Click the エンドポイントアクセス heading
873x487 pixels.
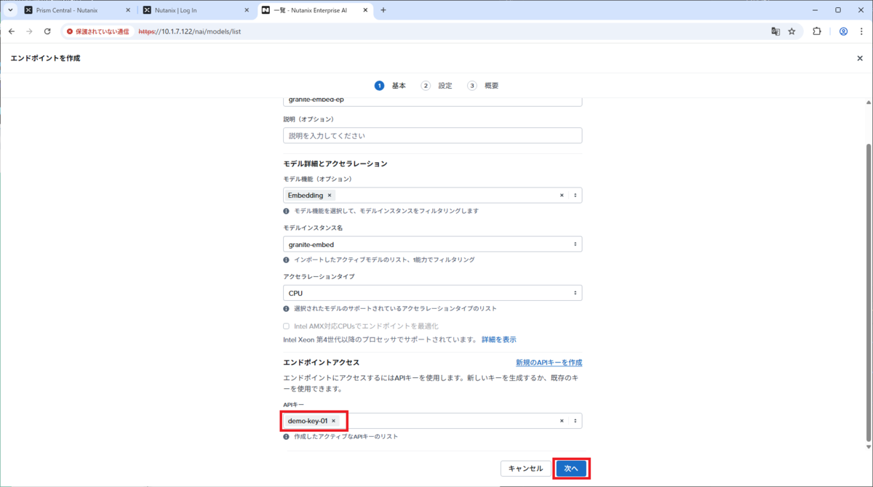tap(322, 362)
